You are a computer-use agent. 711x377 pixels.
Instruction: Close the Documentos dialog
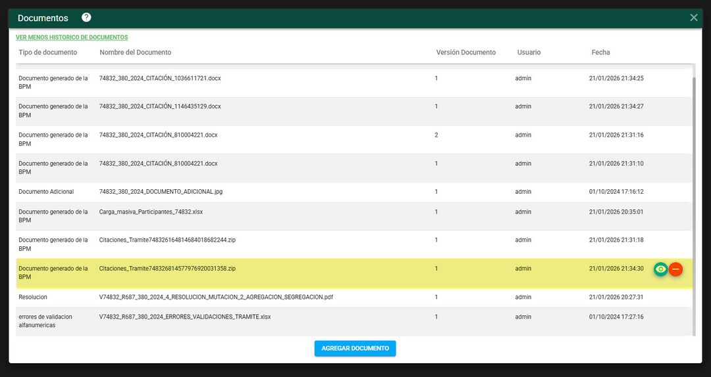(x=693, y=18)
